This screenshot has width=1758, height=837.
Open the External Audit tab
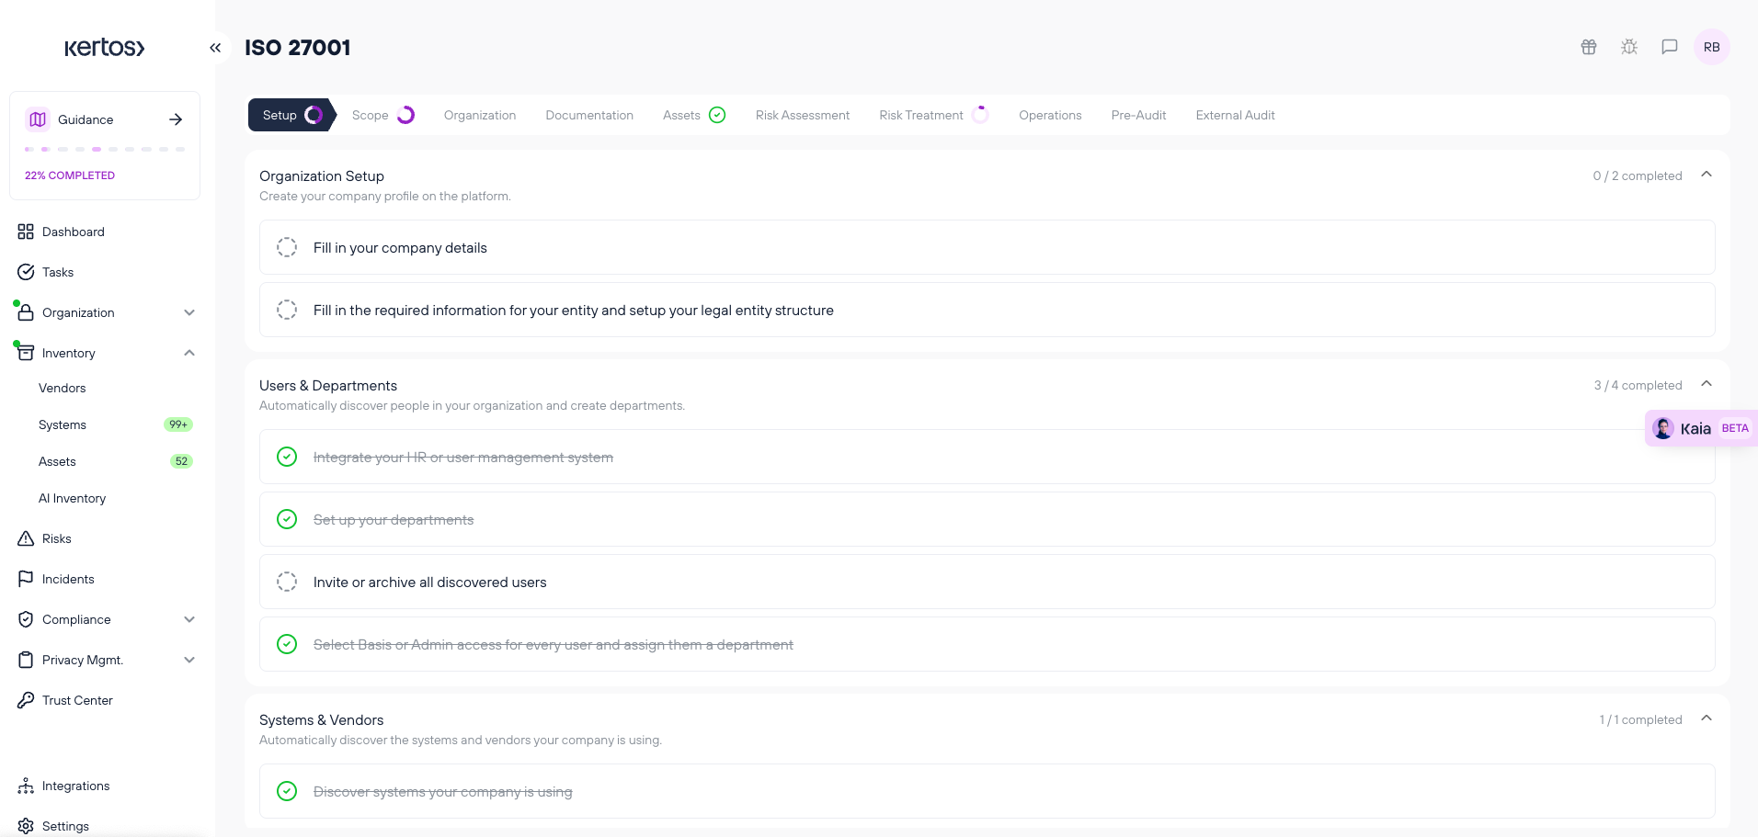1235,115
